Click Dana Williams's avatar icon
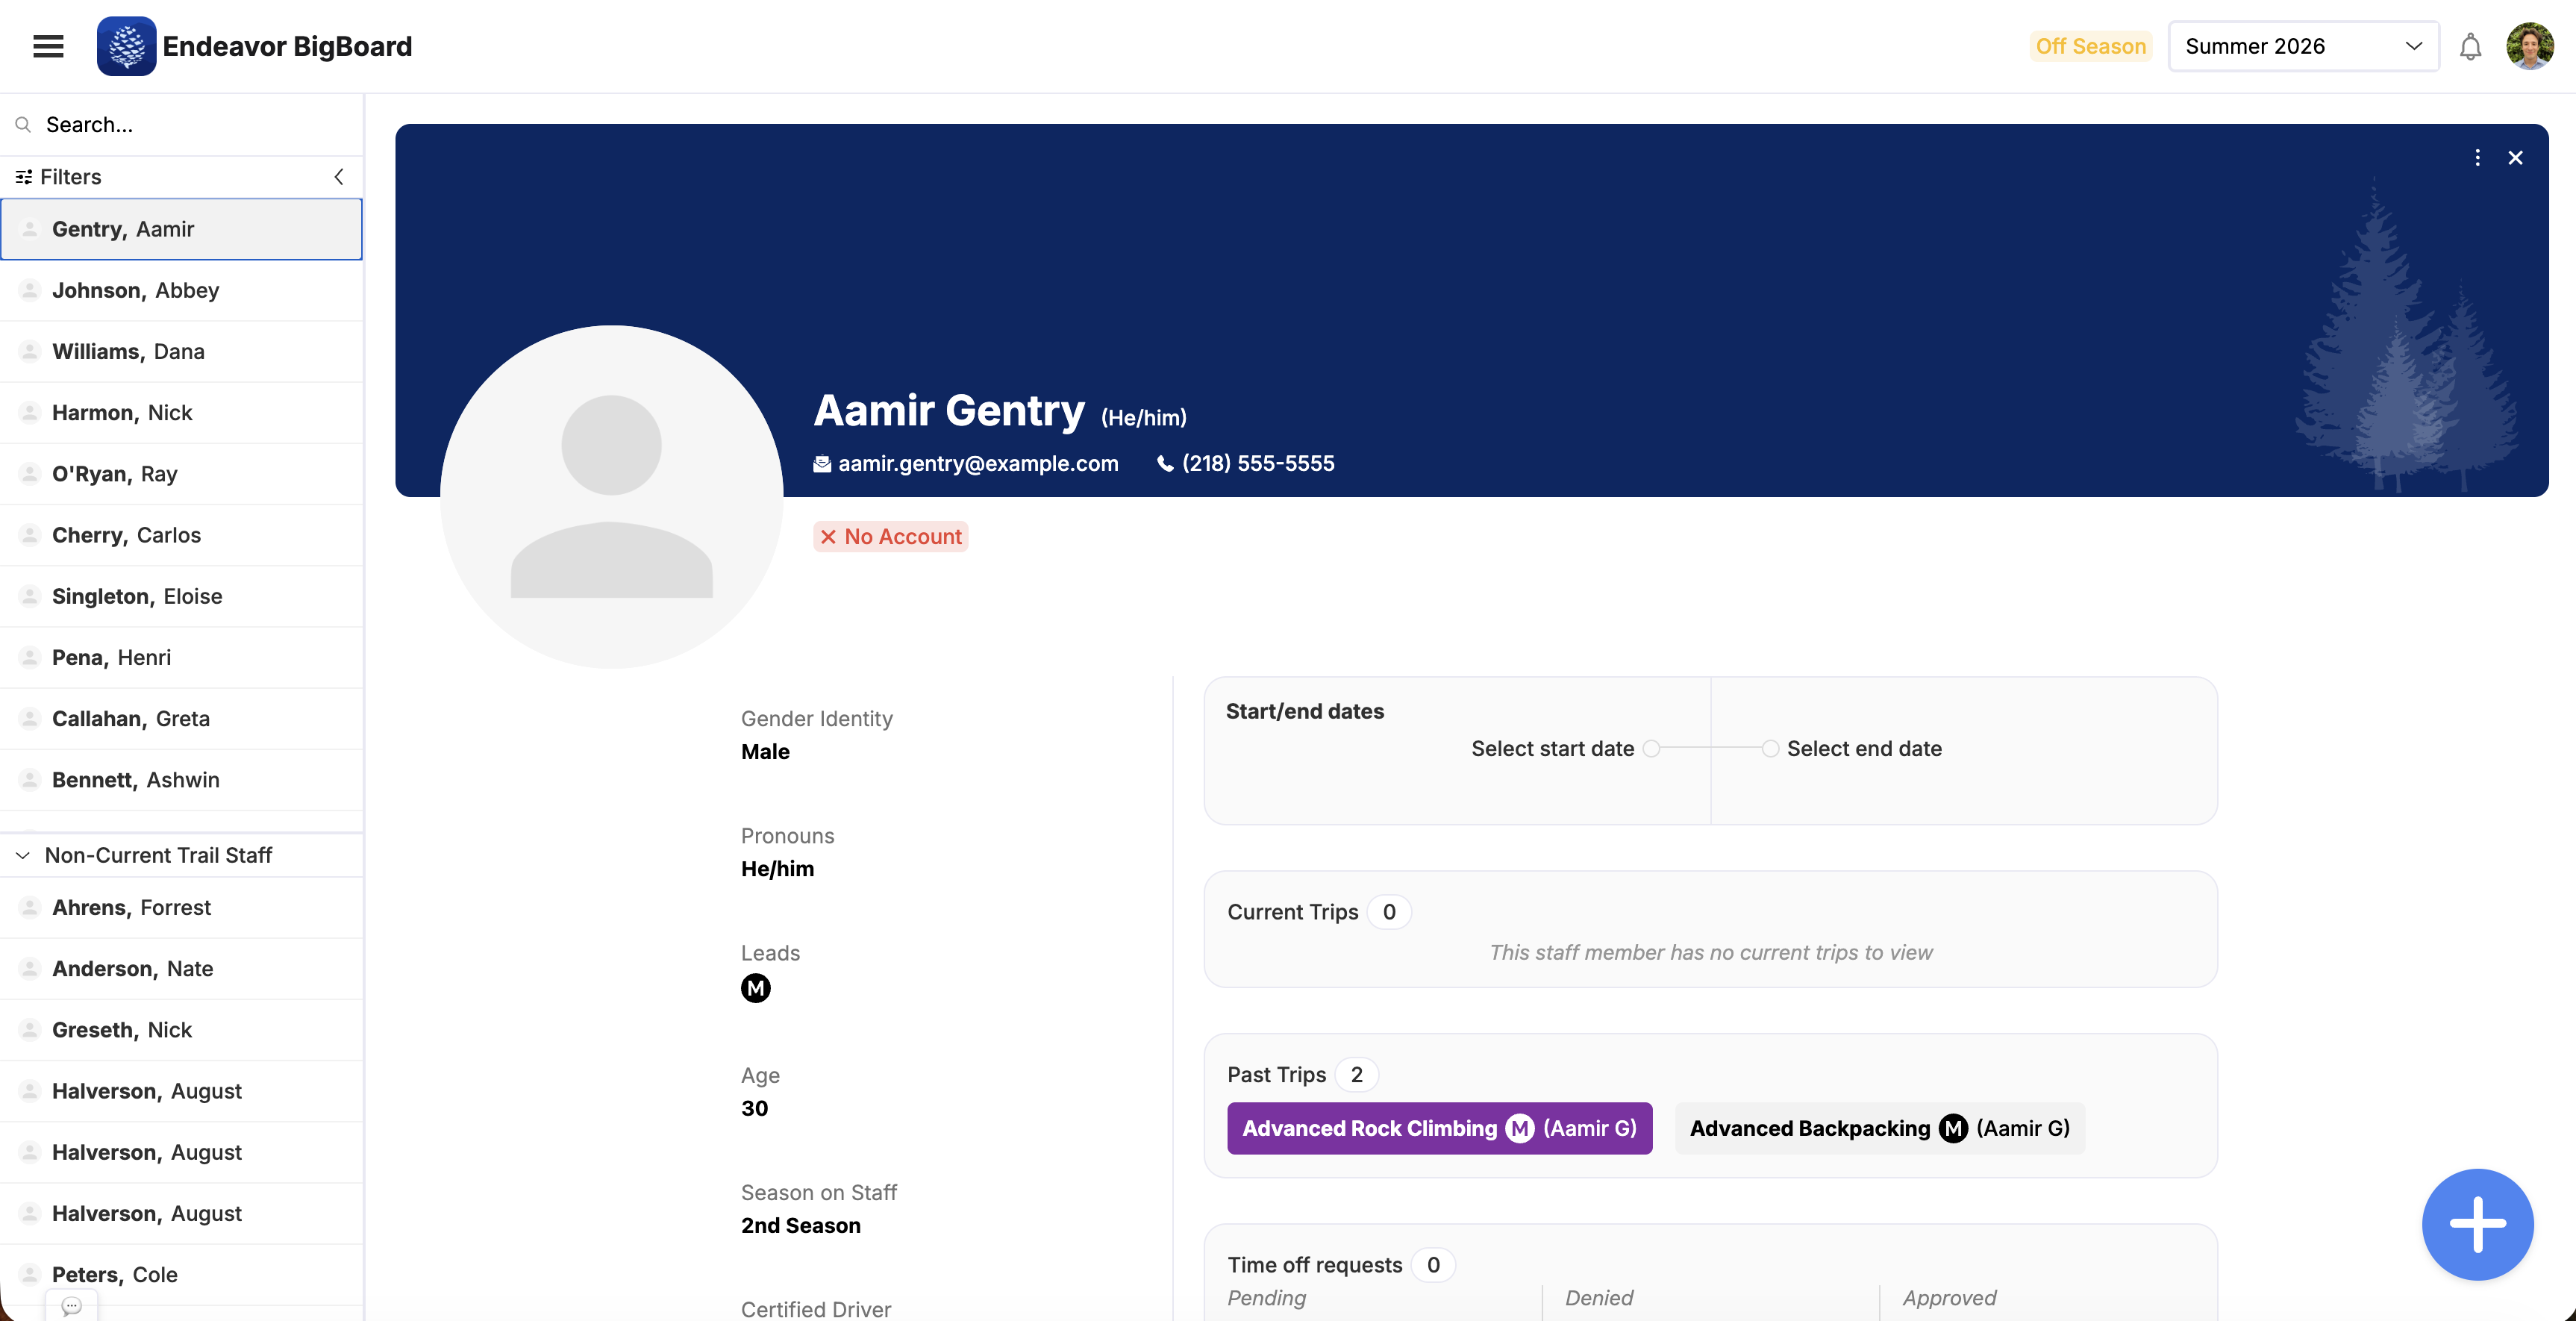The image size is (2576, 1321). [30, 351]
